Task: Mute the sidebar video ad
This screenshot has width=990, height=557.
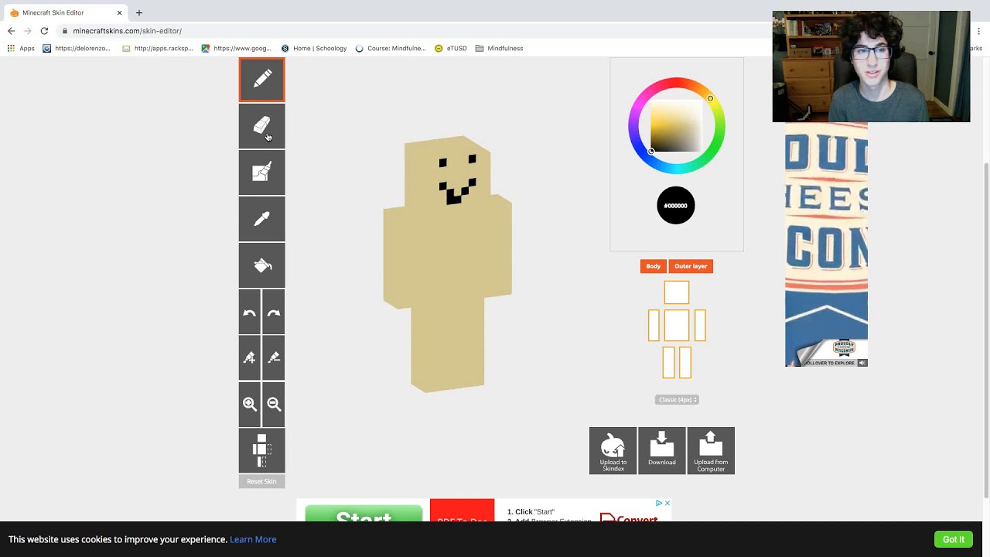Action: (862, 362)
